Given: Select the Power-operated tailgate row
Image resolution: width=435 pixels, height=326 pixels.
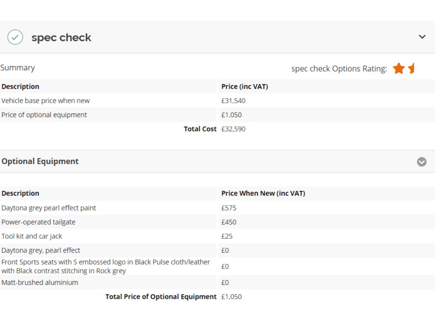Looking at the screenshot, I should [x=38, y=222].
